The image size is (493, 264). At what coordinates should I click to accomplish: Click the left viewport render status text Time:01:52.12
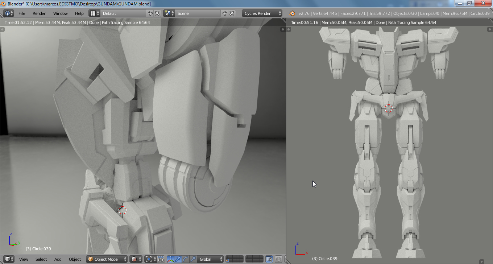(77, 22)
